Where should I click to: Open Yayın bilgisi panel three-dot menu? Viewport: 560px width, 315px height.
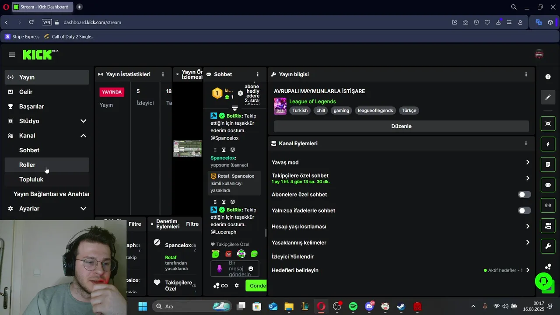(526, 74)
